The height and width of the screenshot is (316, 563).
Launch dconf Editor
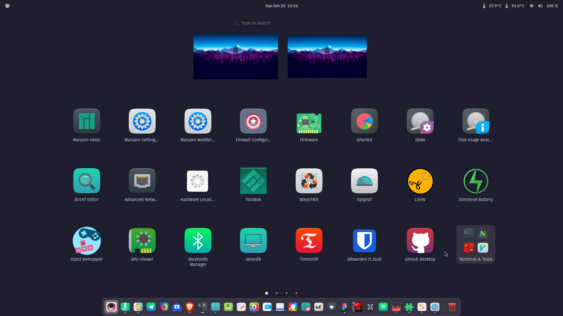(87, 185)
